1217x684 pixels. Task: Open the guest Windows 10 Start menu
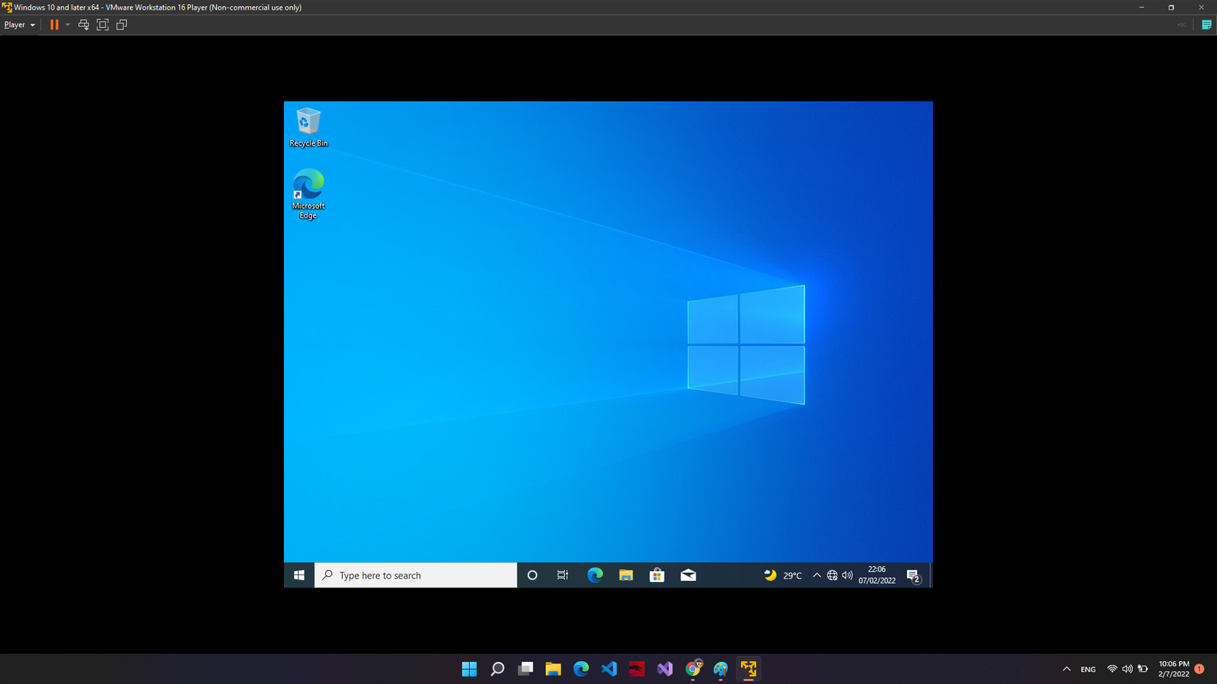[299, 575]
